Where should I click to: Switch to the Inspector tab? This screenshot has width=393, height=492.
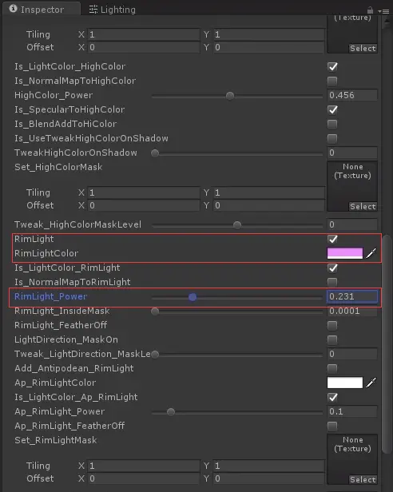tap(41, 9)
